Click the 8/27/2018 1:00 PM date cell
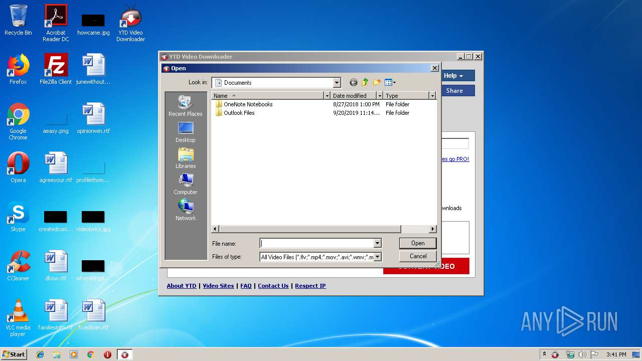This screenshot has height=361, width=642. [356, 104]
